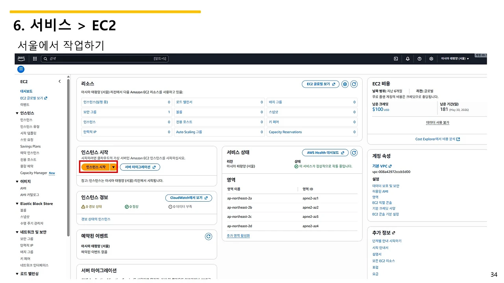
Task: Click the EC2 글로벌 보기 button in 리소스 panel
Action: click(x=321, y=84)
